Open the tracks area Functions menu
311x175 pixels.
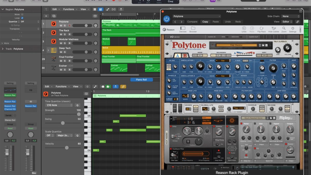coord(70,9)
